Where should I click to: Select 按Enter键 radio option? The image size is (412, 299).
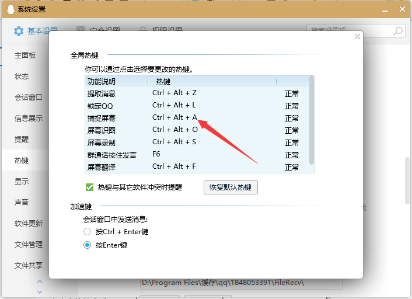tap(87, 245)
